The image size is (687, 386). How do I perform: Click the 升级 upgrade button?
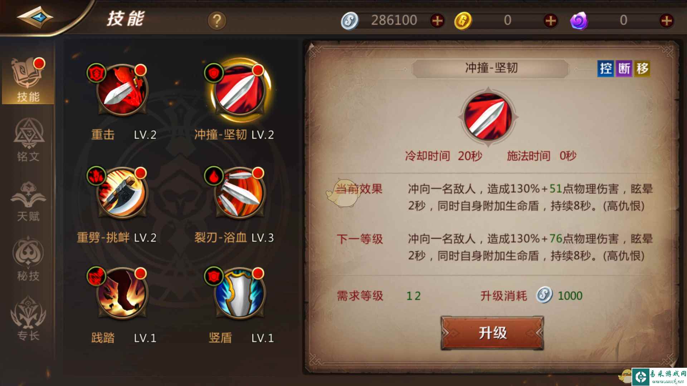tap(492, 333)
